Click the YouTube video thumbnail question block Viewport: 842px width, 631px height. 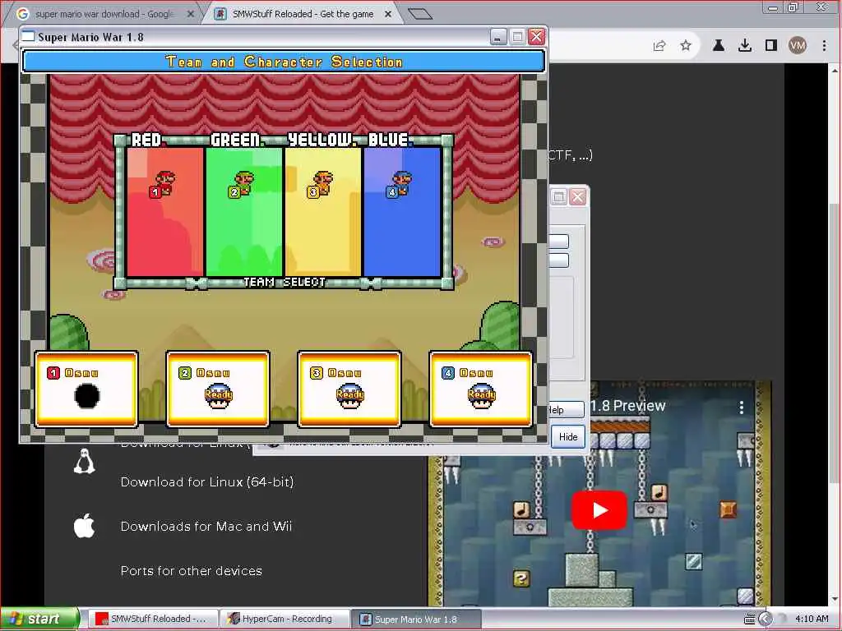pos(521,578)
